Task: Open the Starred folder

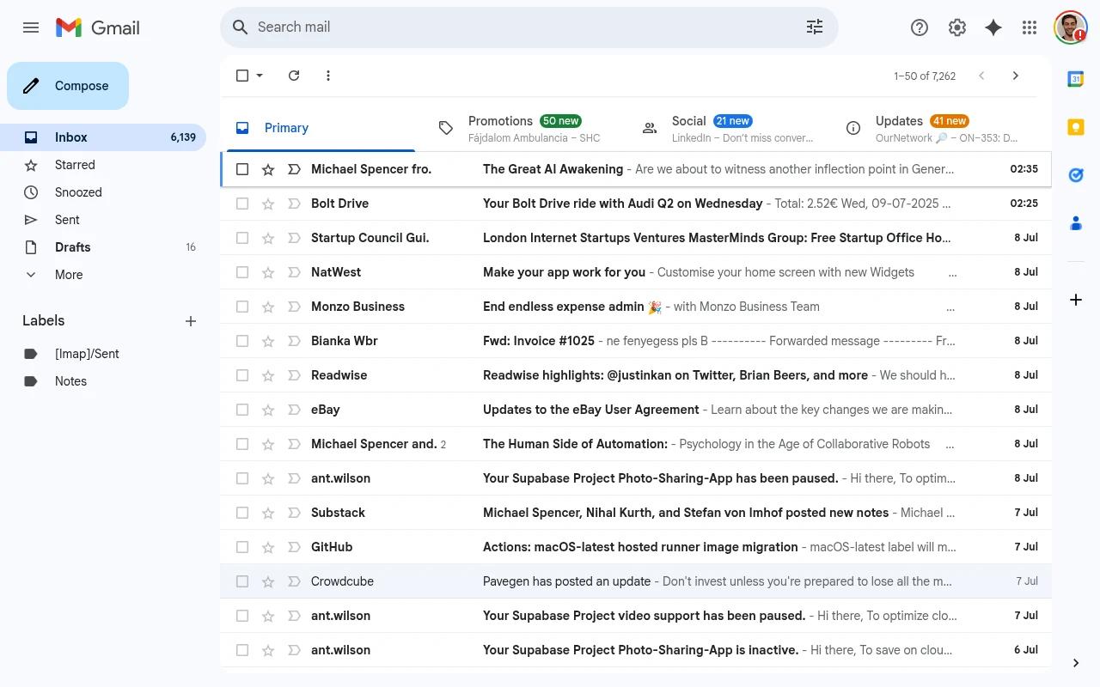Action: pos(103,165)
